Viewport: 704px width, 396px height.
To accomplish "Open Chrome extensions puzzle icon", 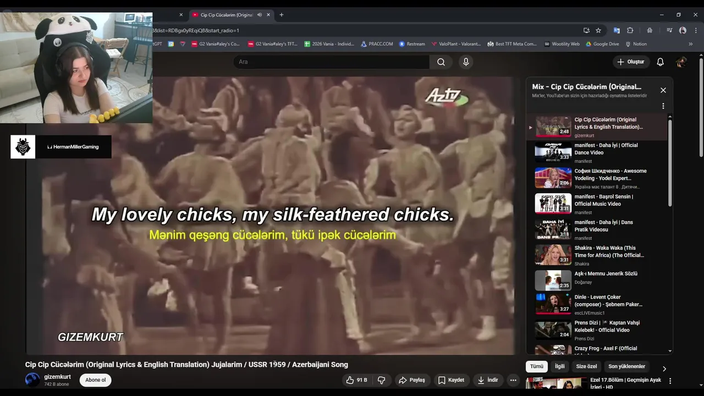I will click(x=630, y=30).
